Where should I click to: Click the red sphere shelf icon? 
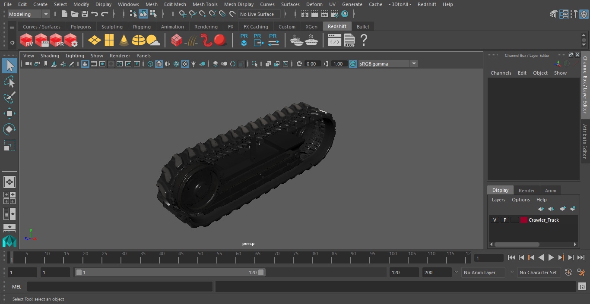coord(220,40)
